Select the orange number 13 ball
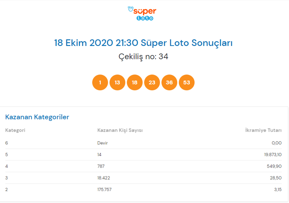 click(118, 83)
